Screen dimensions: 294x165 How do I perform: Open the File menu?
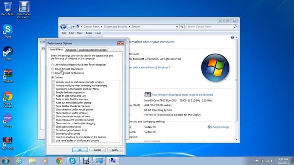pyautogui.click(x=64, y=33)
